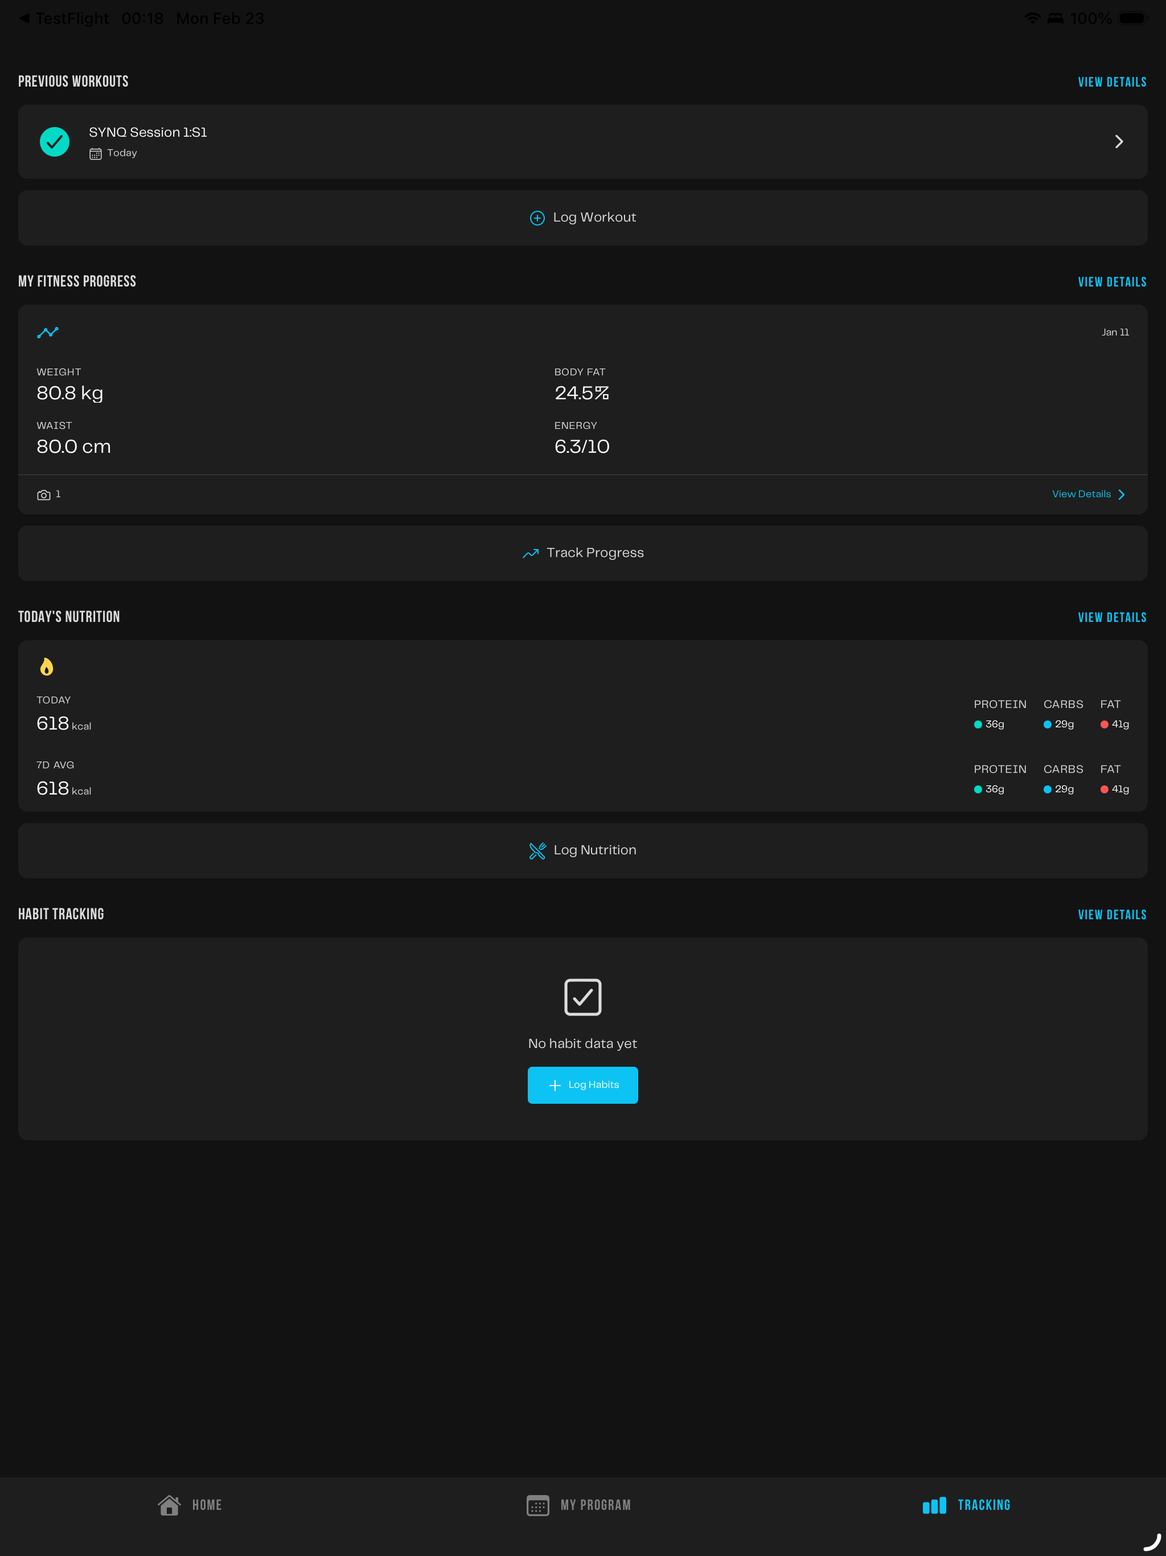
Task: Tap the Track Progress button
Action: (x=583, y=553)
